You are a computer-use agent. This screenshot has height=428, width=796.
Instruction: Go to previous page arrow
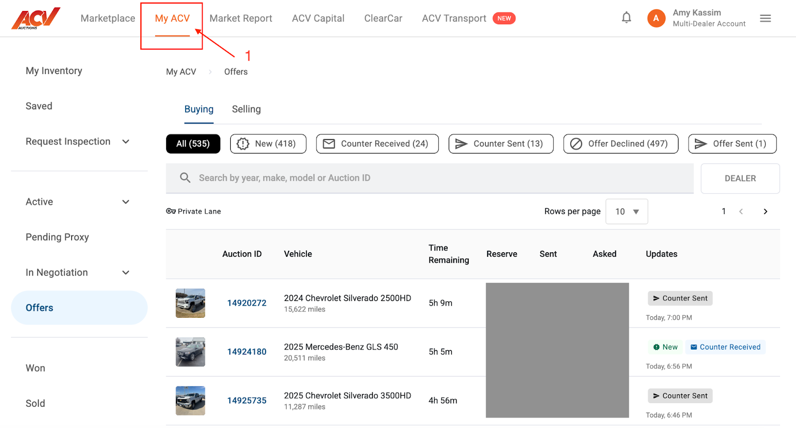pos(741,212)
